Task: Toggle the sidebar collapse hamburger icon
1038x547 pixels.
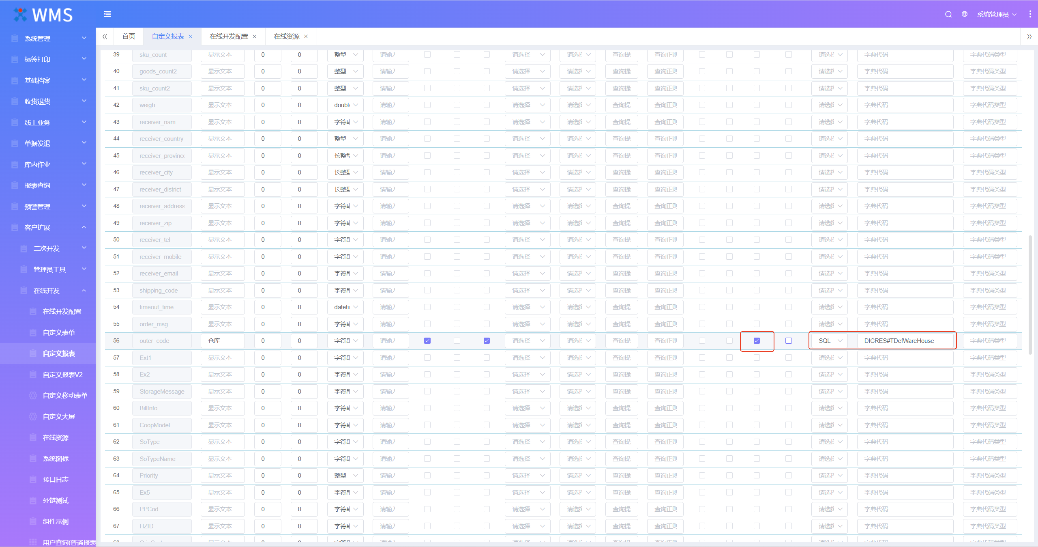Action: pos(107,14)
